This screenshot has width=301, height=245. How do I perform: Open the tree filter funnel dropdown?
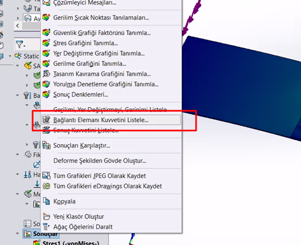[20, 45]
